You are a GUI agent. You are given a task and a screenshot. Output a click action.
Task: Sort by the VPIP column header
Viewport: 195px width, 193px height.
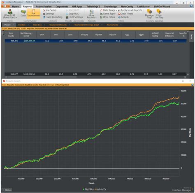coord(42,34)
